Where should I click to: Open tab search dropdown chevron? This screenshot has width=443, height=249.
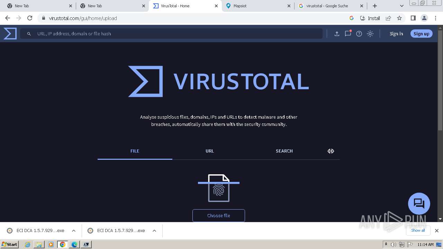click(401, 6)
